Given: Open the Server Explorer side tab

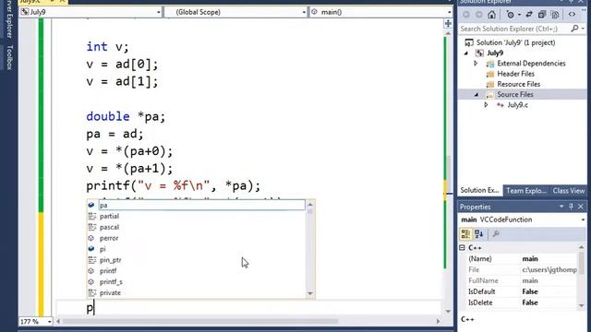Looking at the screenshot, I should 10,18.
